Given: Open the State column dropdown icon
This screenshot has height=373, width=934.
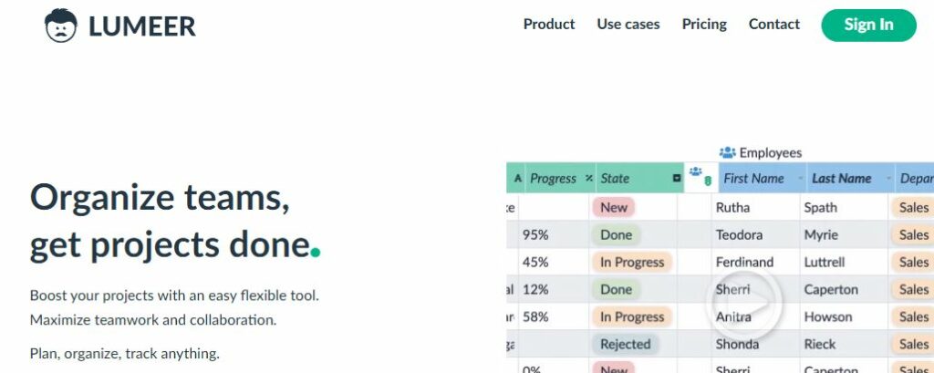Looking at the screenshot, I should (x=677, y=178).
